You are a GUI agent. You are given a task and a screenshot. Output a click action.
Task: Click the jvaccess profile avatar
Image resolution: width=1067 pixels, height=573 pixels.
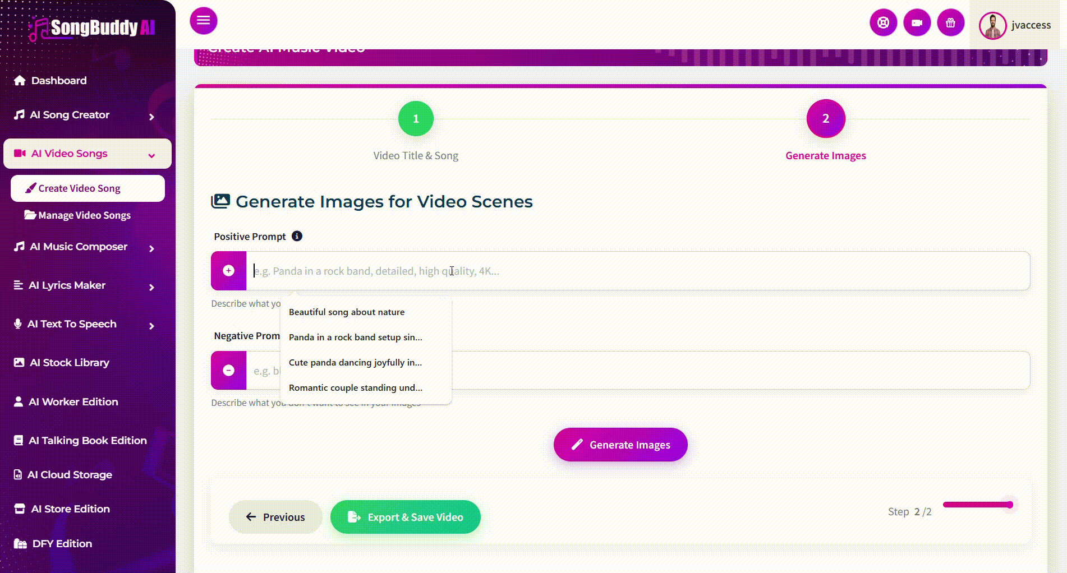[x=992, y=26]
